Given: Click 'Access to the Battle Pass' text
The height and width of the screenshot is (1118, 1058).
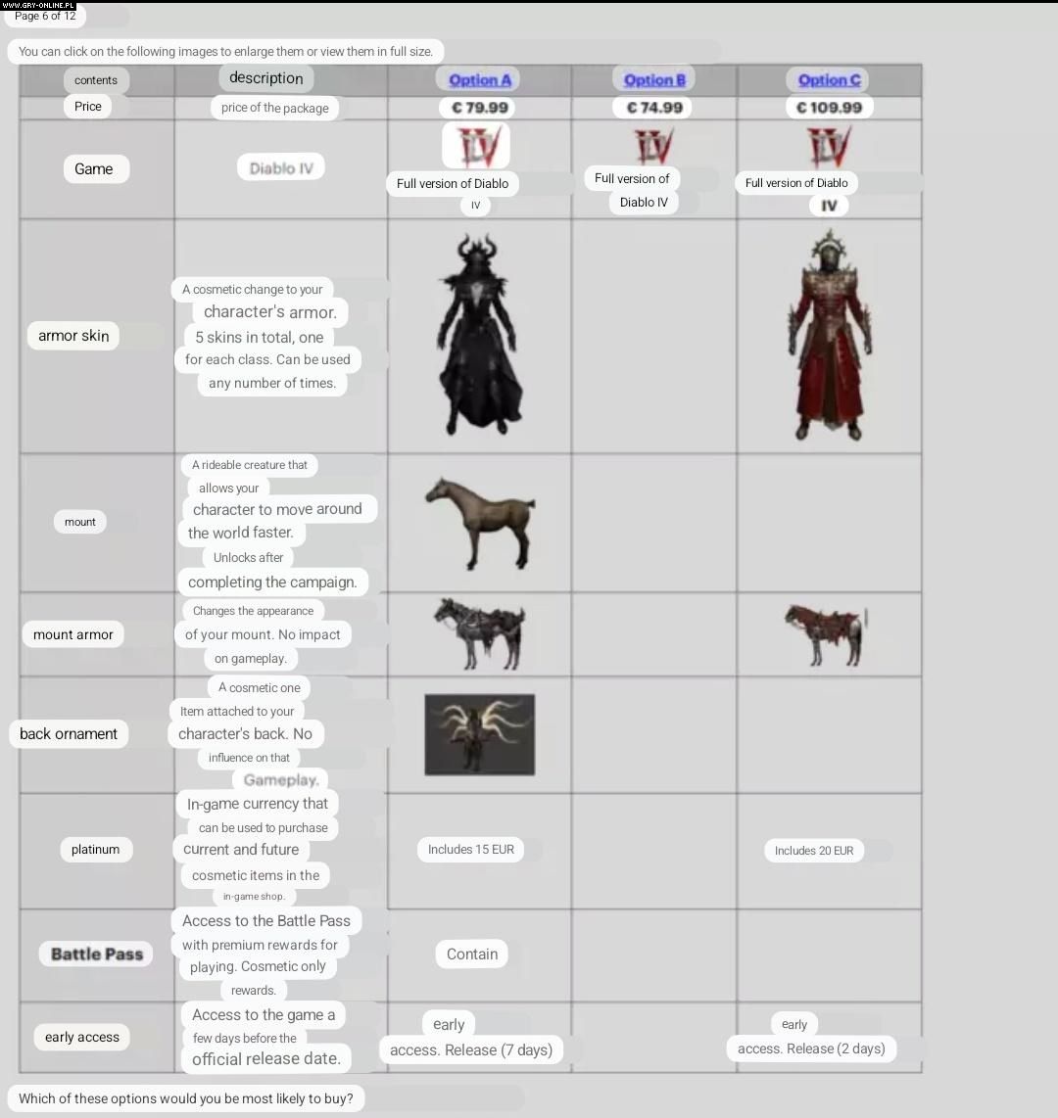Looking at the screenshot, I should tap(266, 920).
